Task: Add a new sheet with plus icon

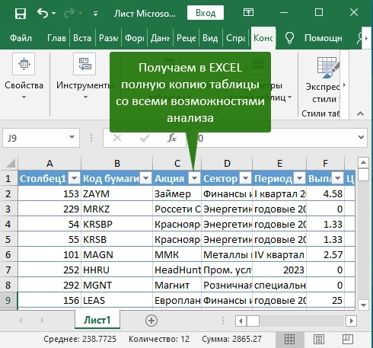Action: point(151,321)
